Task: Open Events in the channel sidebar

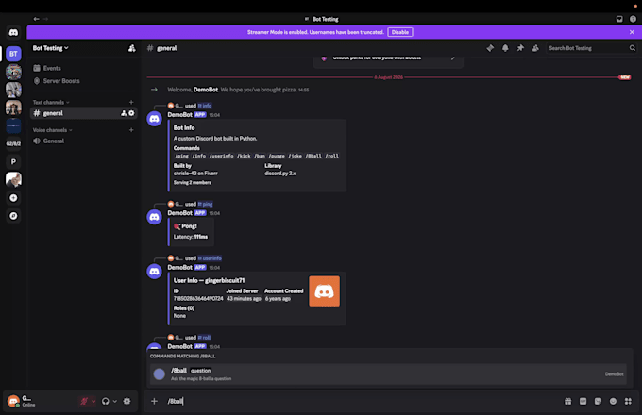Action: [52, 68]
